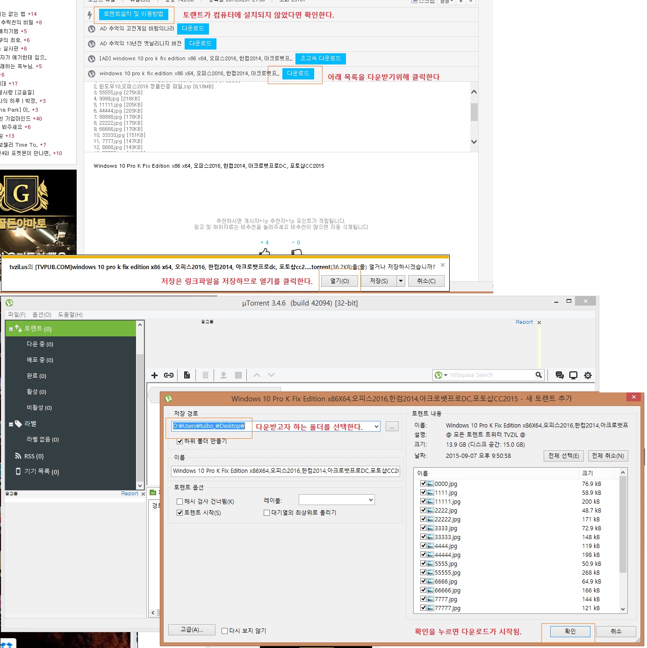Open the save path dropdown arrow
647x648 pixels.
(x=376, y=426)
